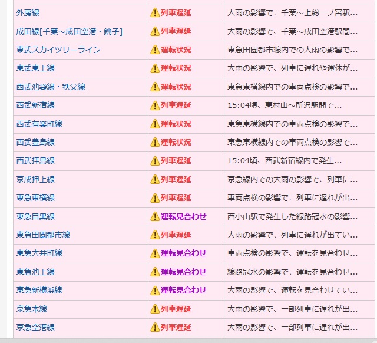Select detail text 15:04頃、西武新宿線内で発生…
This screenshot has width=377, height=343.
click(285, 161)
